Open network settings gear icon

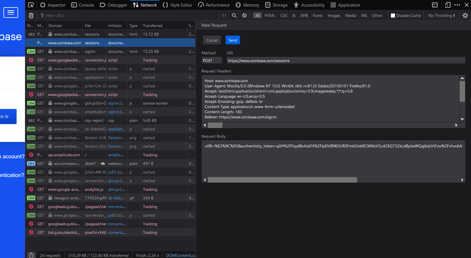(x=465, y=16)
